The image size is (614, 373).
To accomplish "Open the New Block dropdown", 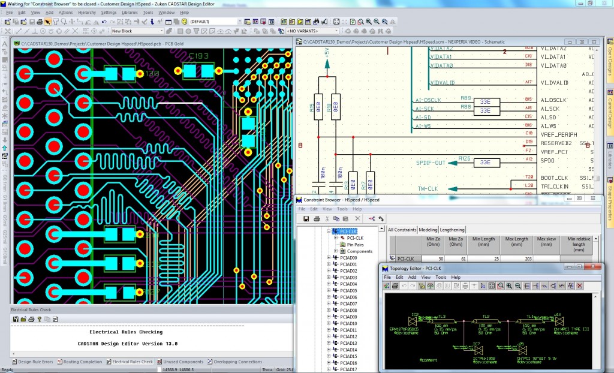I will pyautogui.click(x=161, y=31).
